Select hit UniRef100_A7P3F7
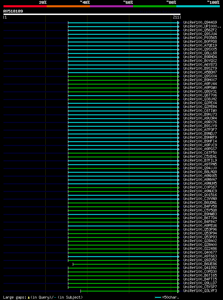Viewport: 223px width, 300px height. coord(200,130)
